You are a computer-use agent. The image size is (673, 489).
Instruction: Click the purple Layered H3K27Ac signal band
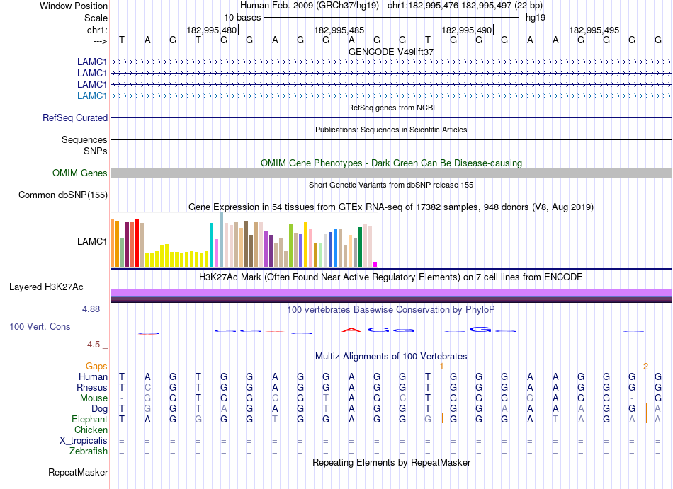(391, 293)
